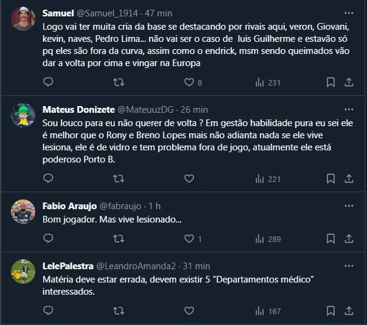The width and height of the screenshot is (367, 325).
Task: Open the 26 min timestamp on Mateus's tweet
Action: tap(194, 109)
